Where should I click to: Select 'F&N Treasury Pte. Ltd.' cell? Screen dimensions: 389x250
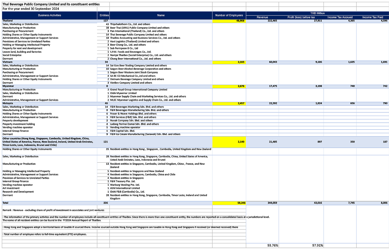point(123,181)
